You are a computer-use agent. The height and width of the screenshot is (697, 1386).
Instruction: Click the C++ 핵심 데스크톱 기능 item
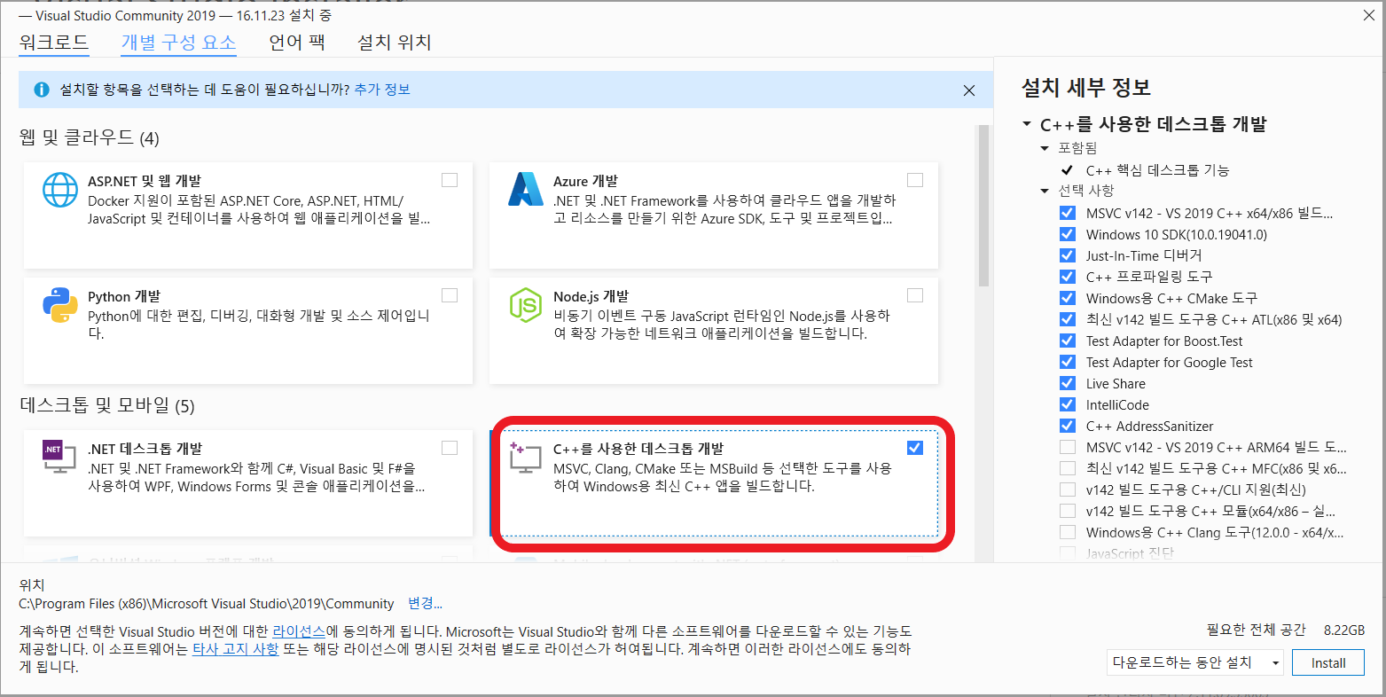point(1157,170)
